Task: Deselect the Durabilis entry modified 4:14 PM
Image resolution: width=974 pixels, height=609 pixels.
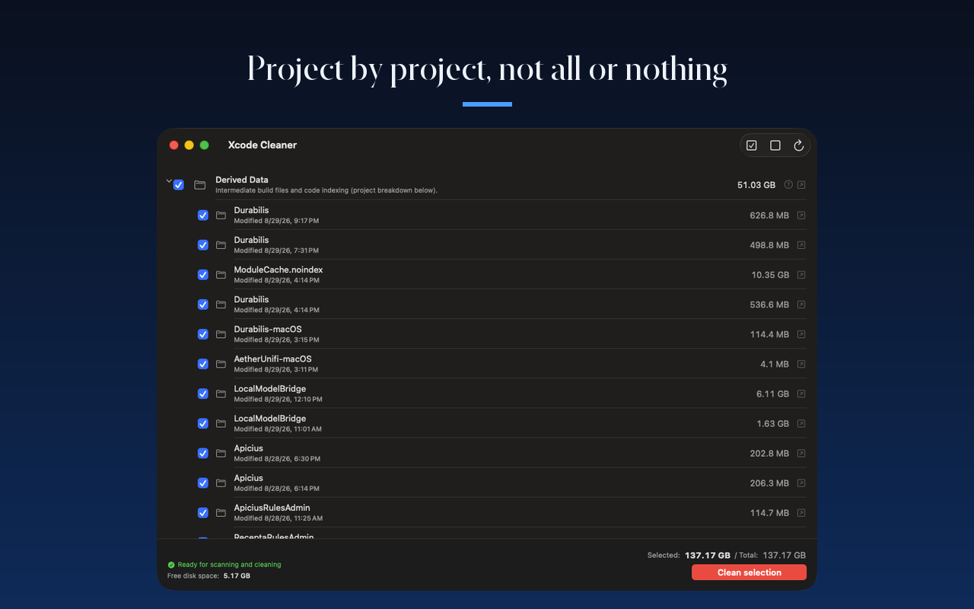Action: pyautogui.click(x=203, y=304)
